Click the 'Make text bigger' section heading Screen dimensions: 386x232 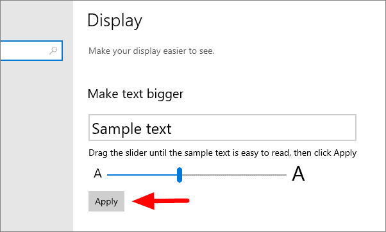click(135, 94)
